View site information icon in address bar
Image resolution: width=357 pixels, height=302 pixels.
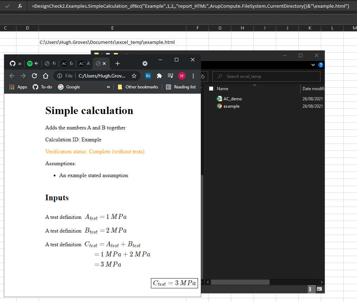coord(60,76)
